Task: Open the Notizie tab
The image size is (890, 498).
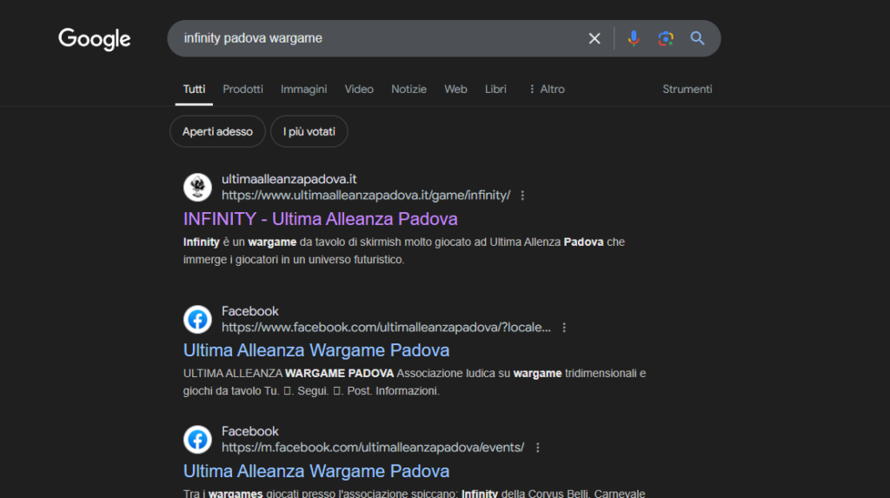Action: pos(408,90)
